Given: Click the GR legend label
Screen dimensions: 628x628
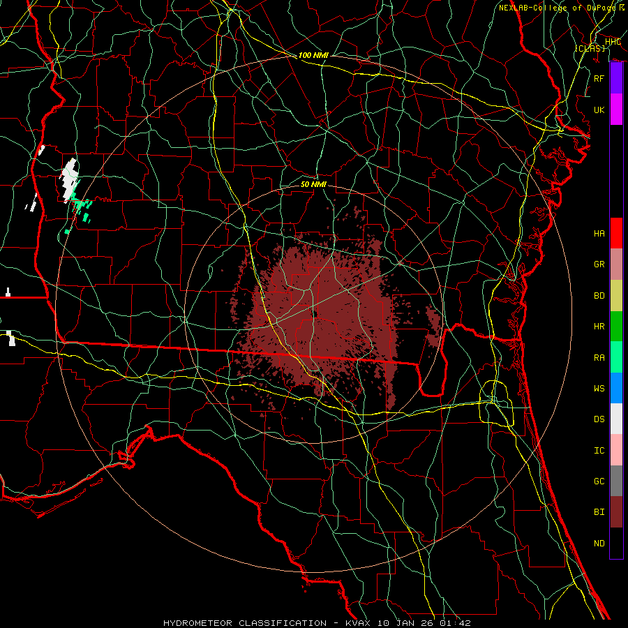Looking at the screenshot, I should (x=599, y=264).
